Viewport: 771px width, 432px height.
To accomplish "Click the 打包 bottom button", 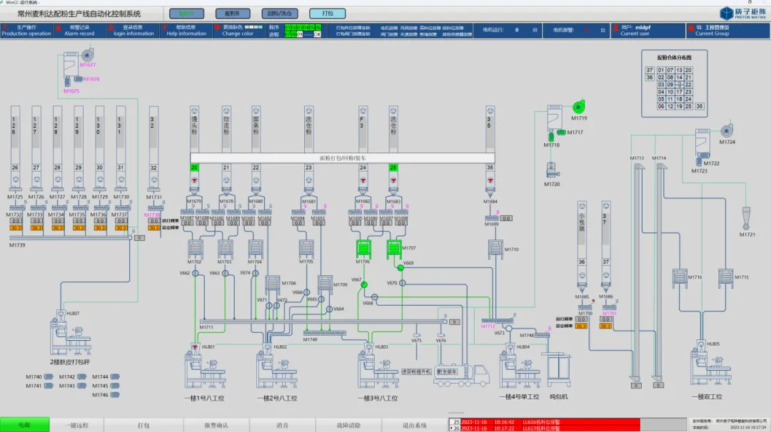I will (143, 425).
